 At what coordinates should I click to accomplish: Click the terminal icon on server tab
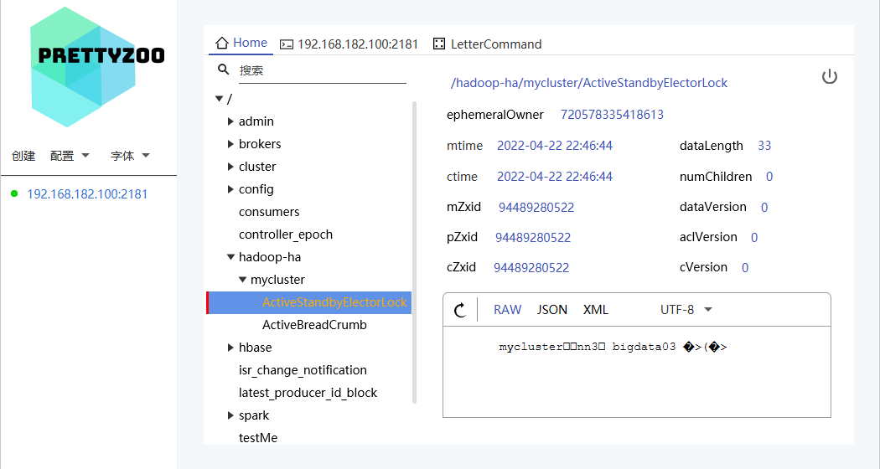point(287,44)
